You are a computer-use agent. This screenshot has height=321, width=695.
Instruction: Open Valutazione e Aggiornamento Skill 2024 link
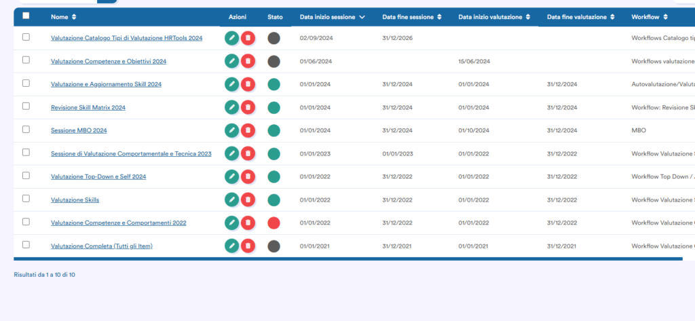pos(107,84)
